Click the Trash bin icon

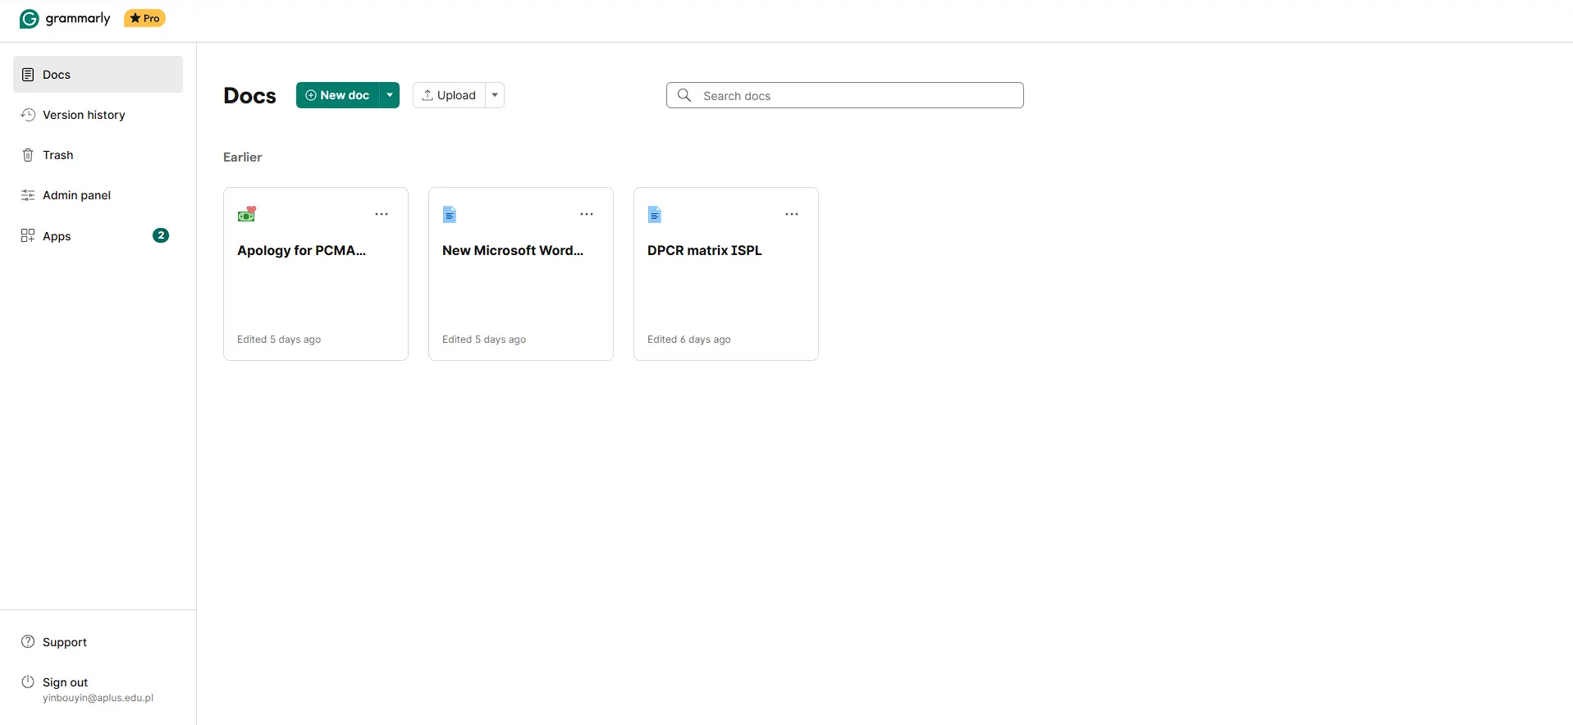(x=28, y=155)
